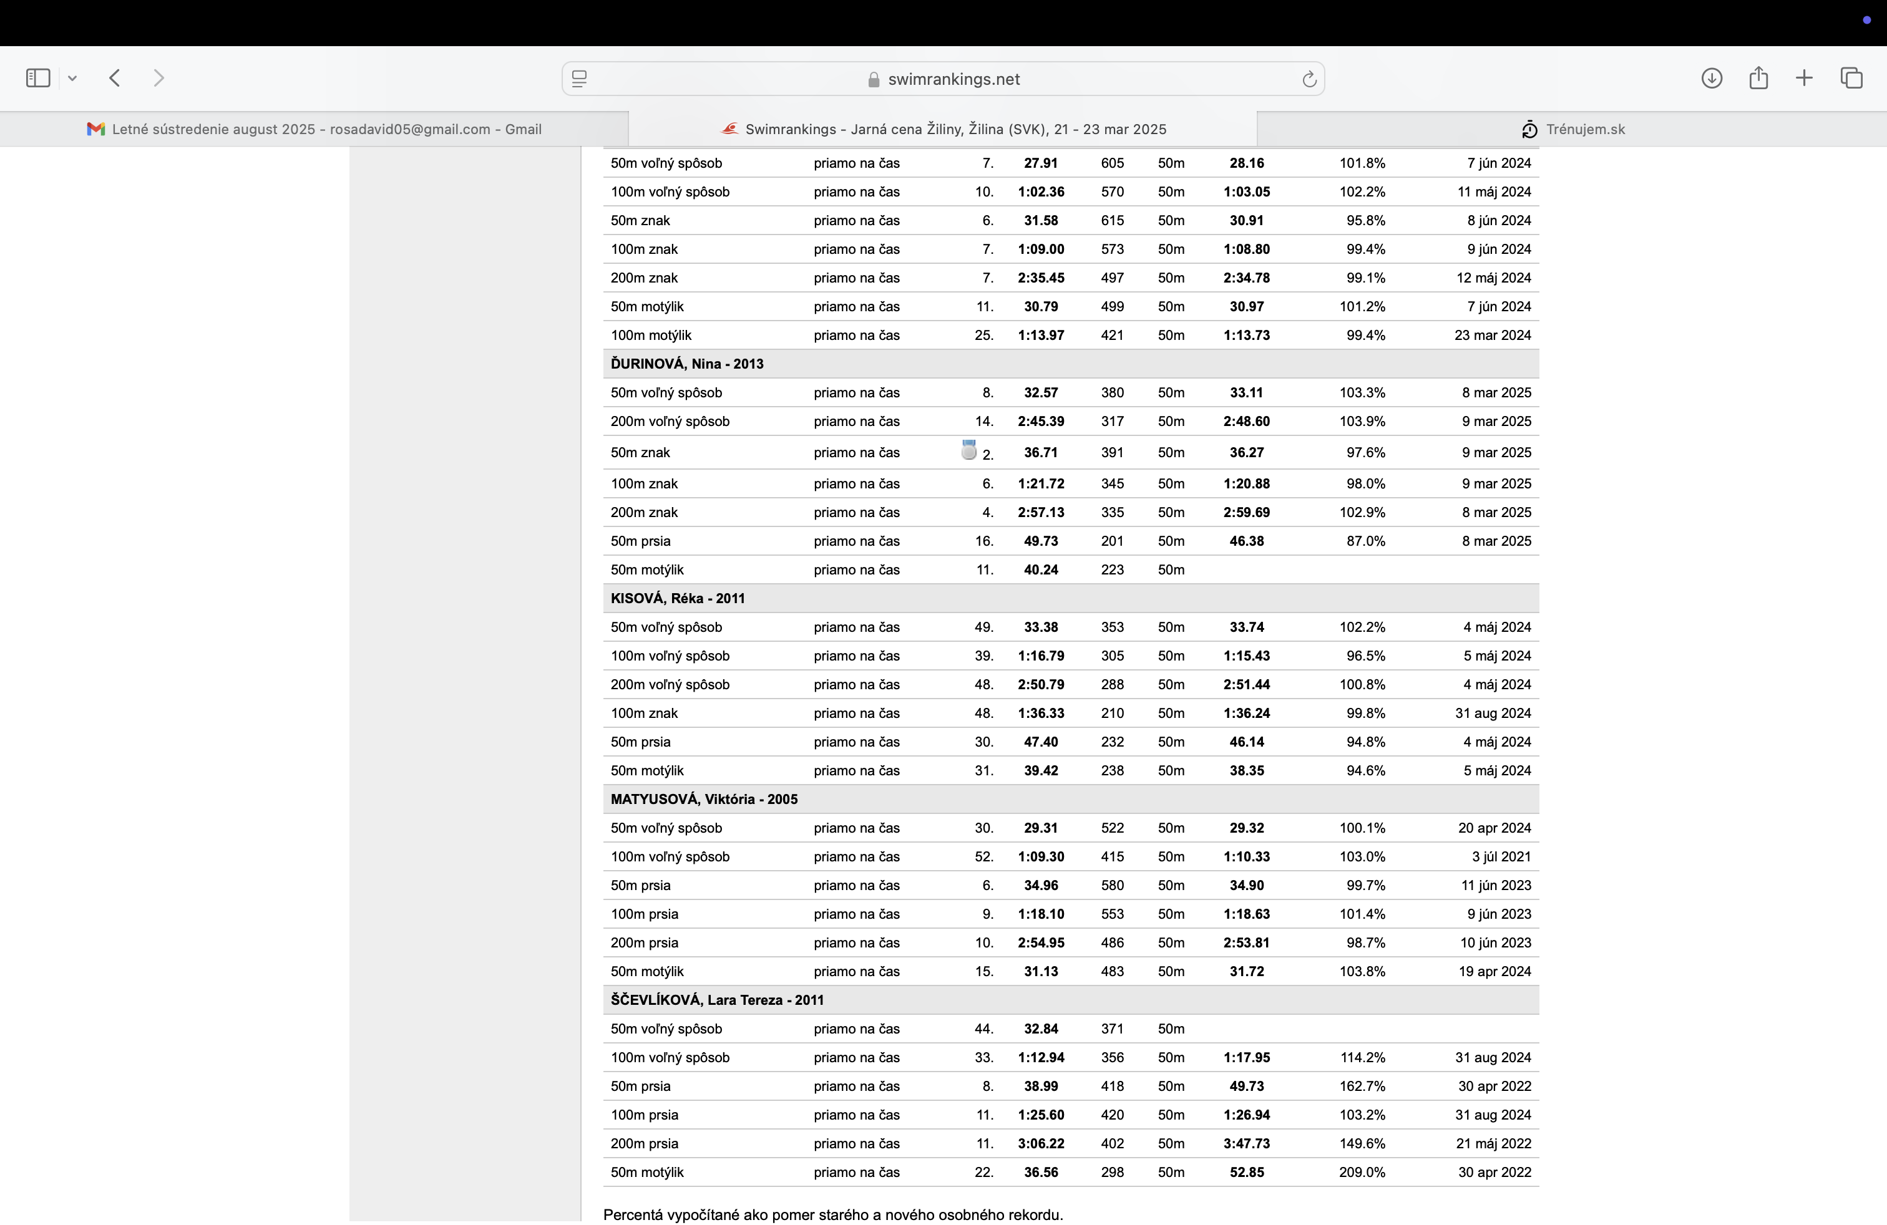Open the Share menu
1887x1225 pixels.
tap(1758, 77)
